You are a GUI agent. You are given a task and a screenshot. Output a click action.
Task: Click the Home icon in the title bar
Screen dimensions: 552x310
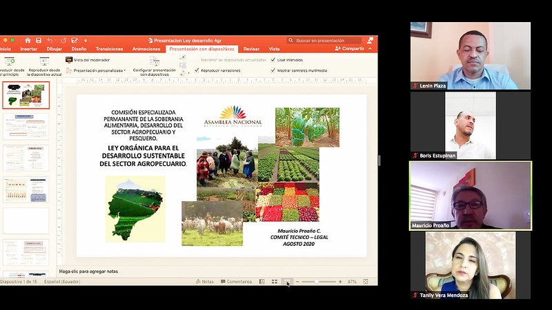click(x=28, y=41)
